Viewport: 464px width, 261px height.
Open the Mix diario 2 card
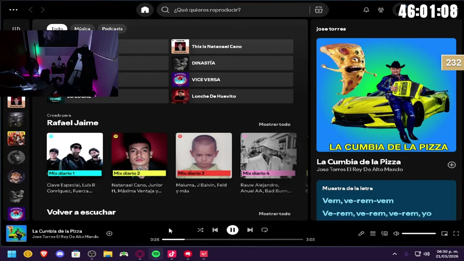coord(139,163)
